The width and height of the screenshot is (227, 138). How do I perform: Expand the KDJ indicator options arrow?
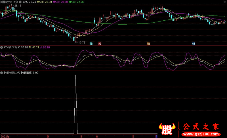click(1, 47)
